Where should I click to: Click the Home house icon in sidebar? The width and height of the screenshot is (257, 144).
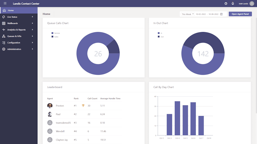(4, 11)
